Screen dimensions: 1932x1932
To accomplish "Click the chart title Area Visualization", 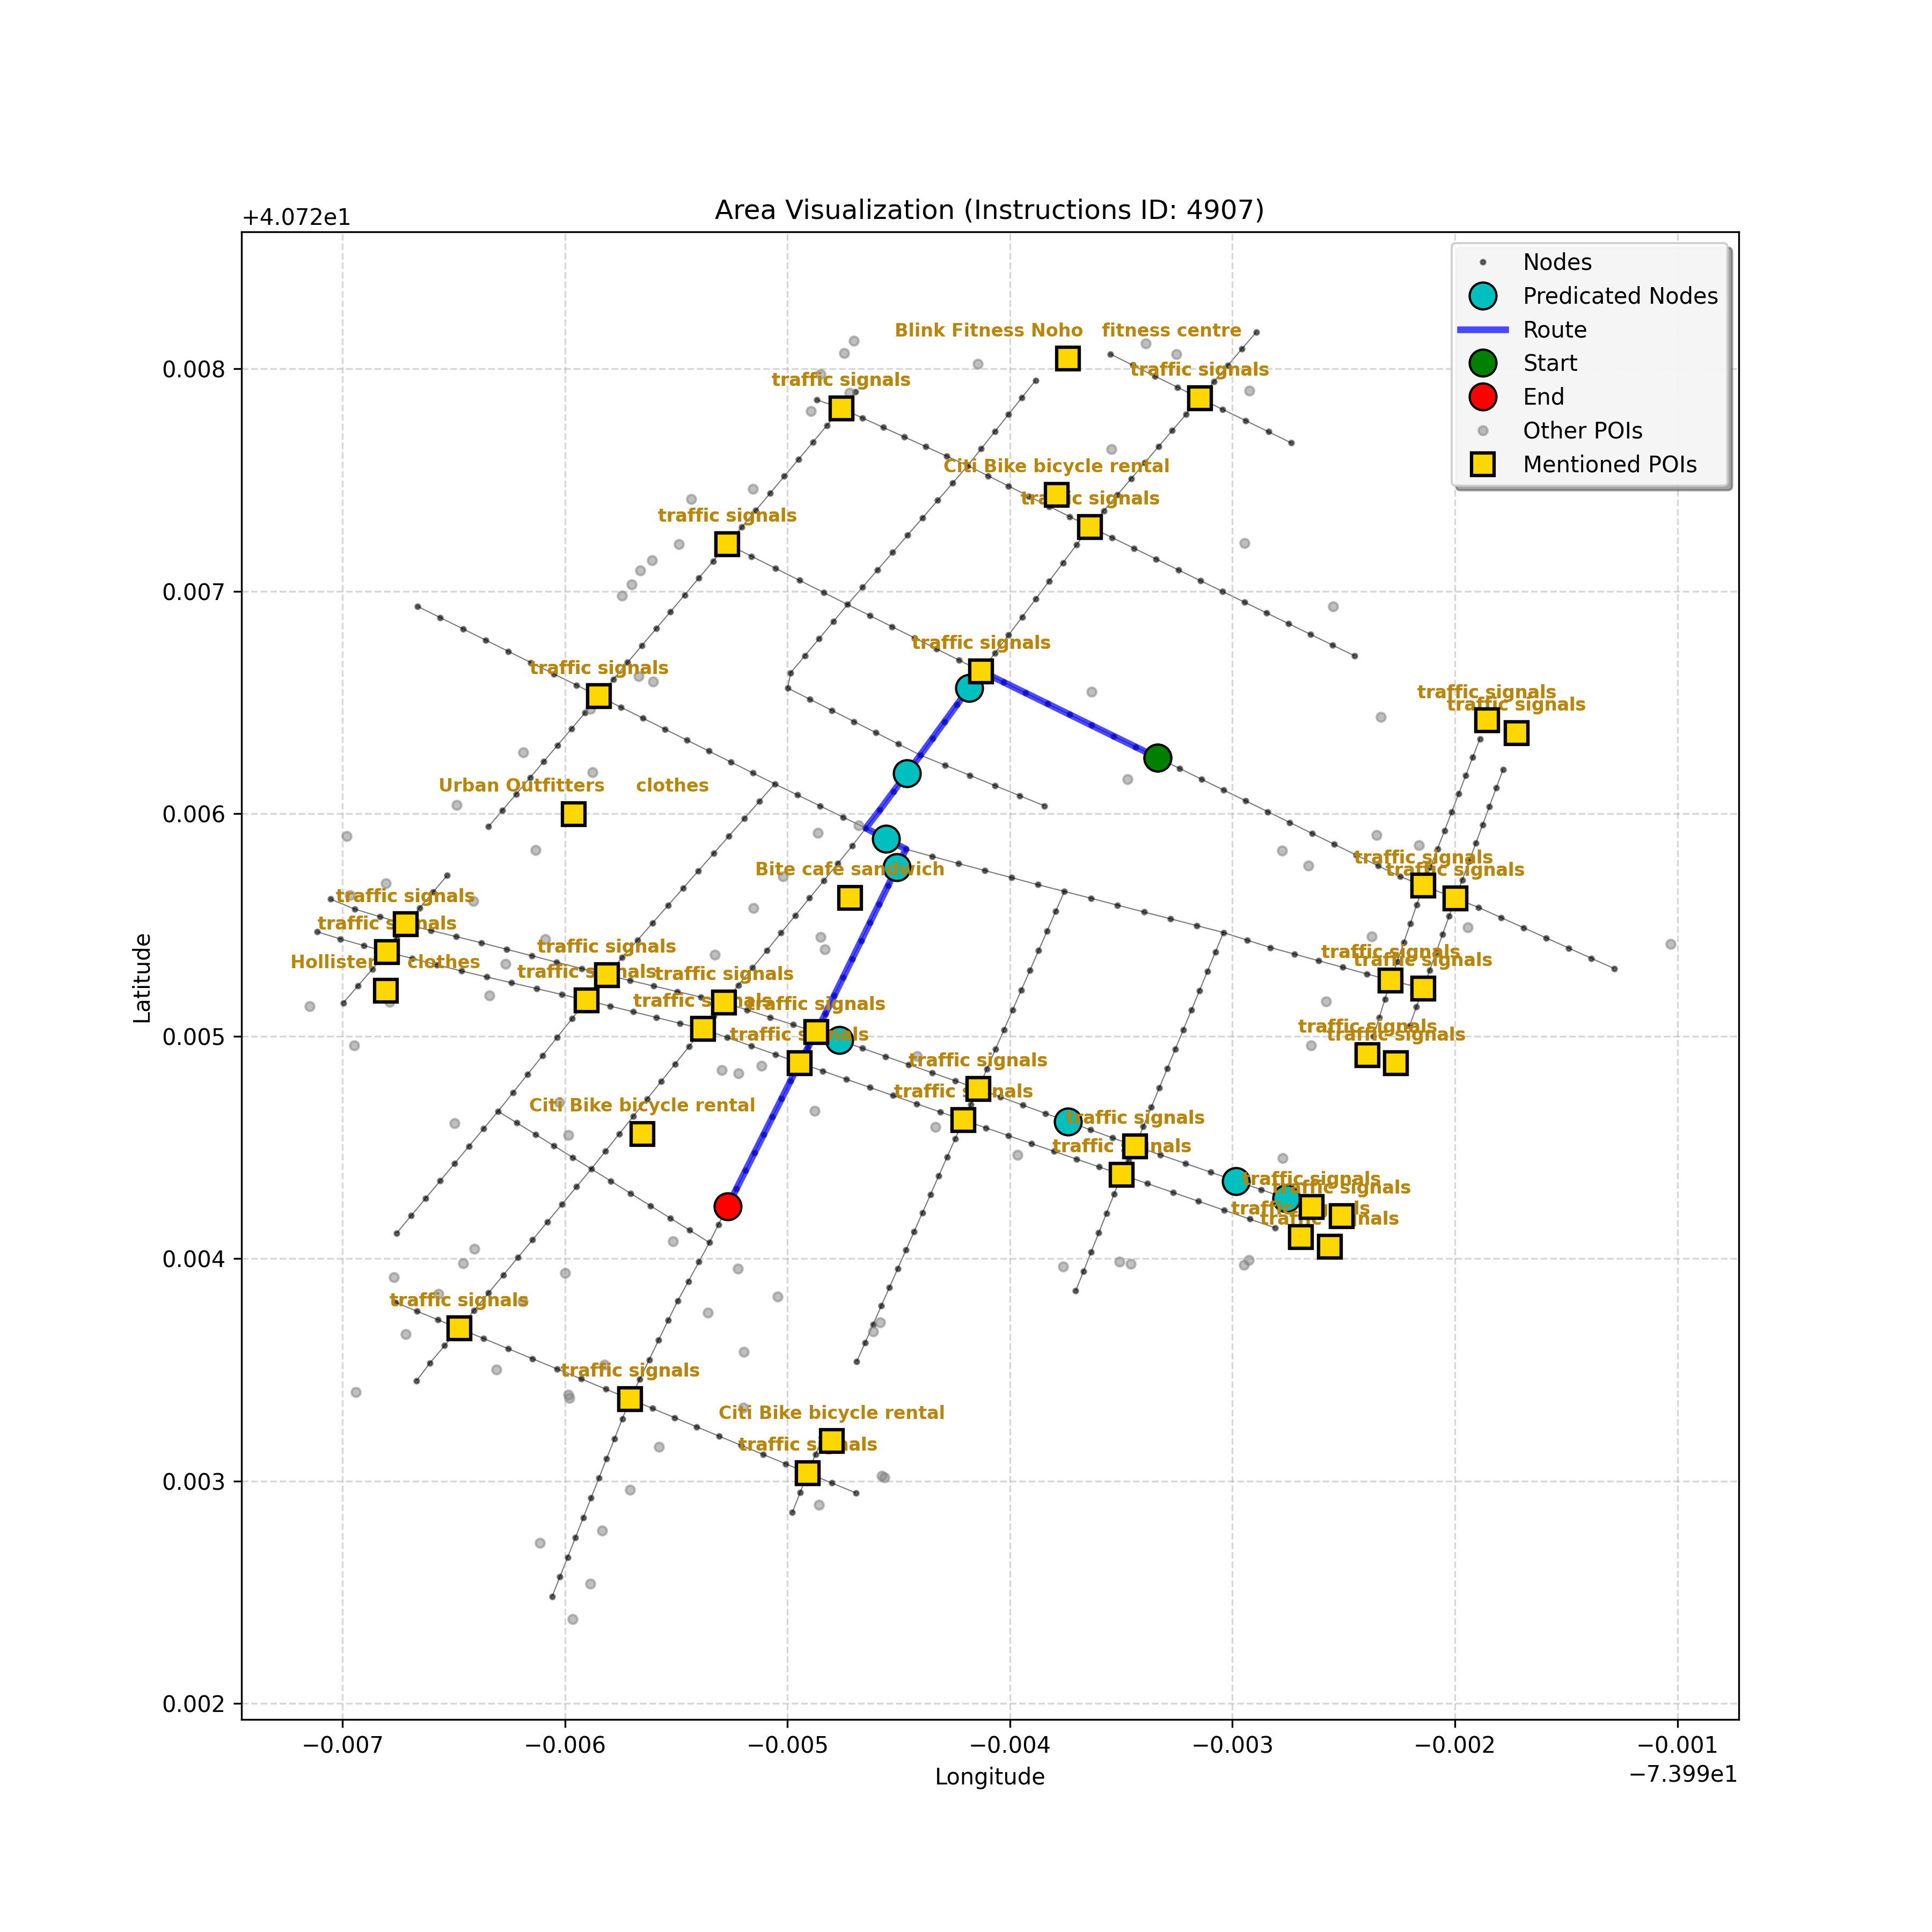I will [x=989, y=210].
